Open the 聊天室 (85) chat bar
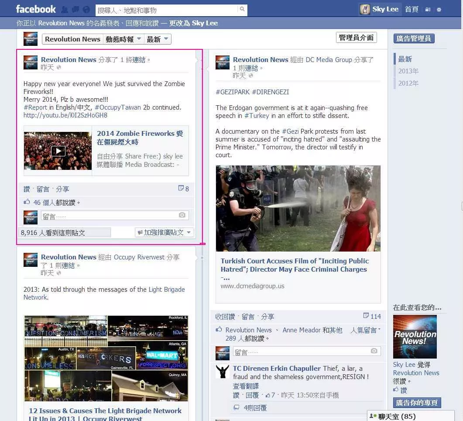The height and width of the screenshot is (421, 463). [411, 416]
